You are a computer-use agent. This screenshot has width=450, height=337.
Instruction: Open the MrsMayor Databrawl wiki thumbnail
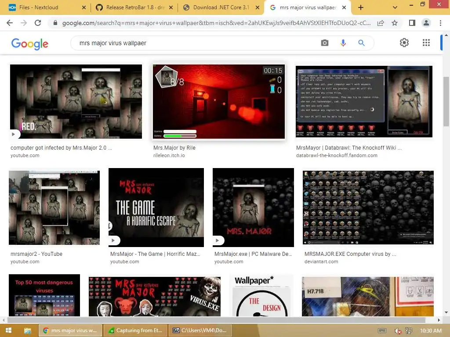(364, 101)
